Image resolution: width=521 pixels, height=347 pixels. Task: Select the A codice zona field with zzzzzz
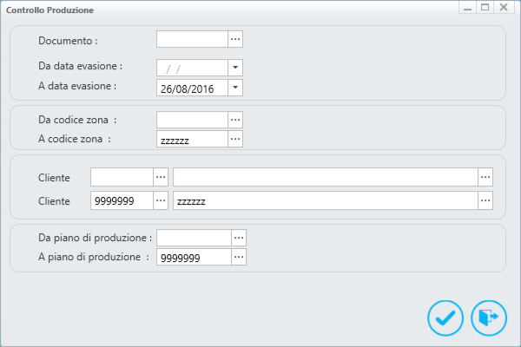193,139
